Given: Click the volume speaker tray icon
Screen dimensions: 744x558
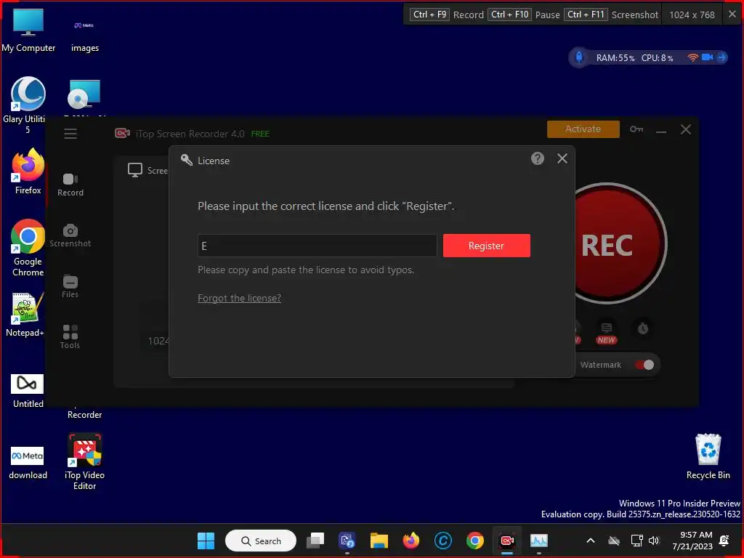Looking at the screenshot, I should tap(654, 541).
